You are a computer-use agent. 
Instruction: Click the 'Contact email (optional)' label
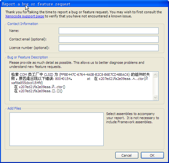tap(28, 39)
